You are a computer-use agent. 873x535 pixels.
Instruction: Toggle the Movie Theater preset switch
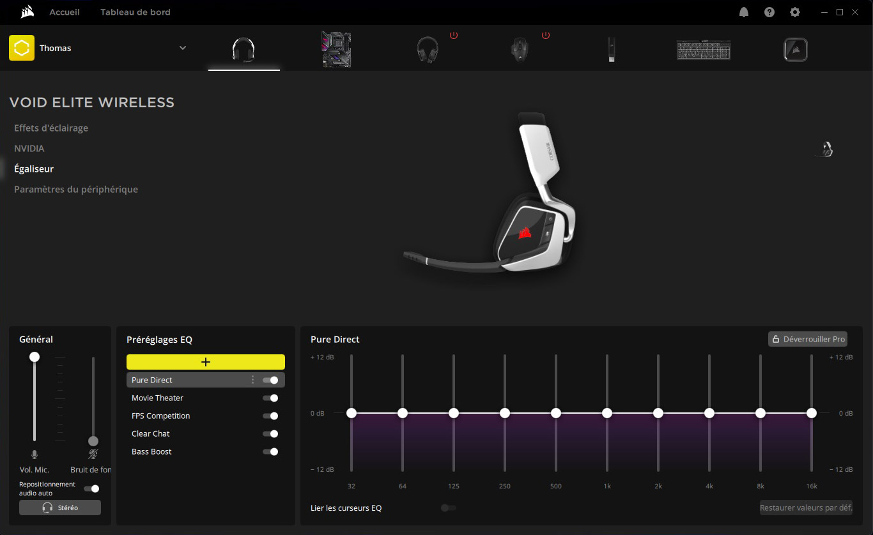[270, 398]
